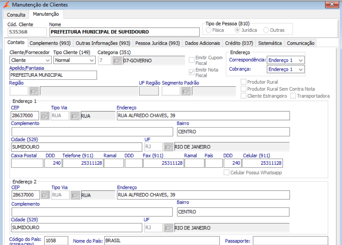Toggle Emitir Cupom Fiscal checkbox
342x245 pixels.
coord(192,60)
